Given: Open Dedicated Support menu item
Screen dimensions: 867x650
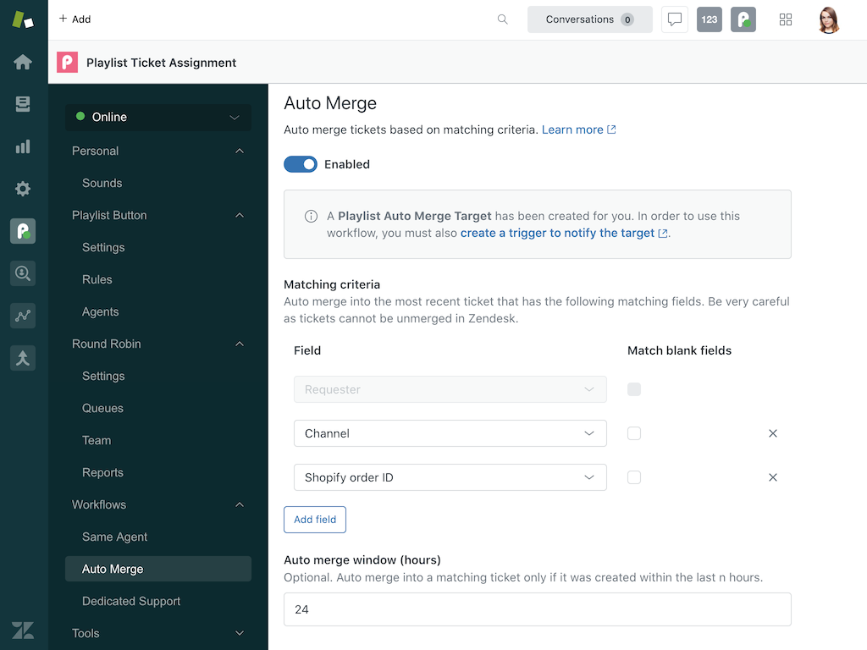Looking at the screenshot, I should click(131, 601).
